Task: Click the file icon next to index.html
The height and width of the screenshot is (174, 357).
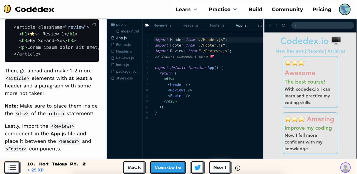Action: (118, 31)
